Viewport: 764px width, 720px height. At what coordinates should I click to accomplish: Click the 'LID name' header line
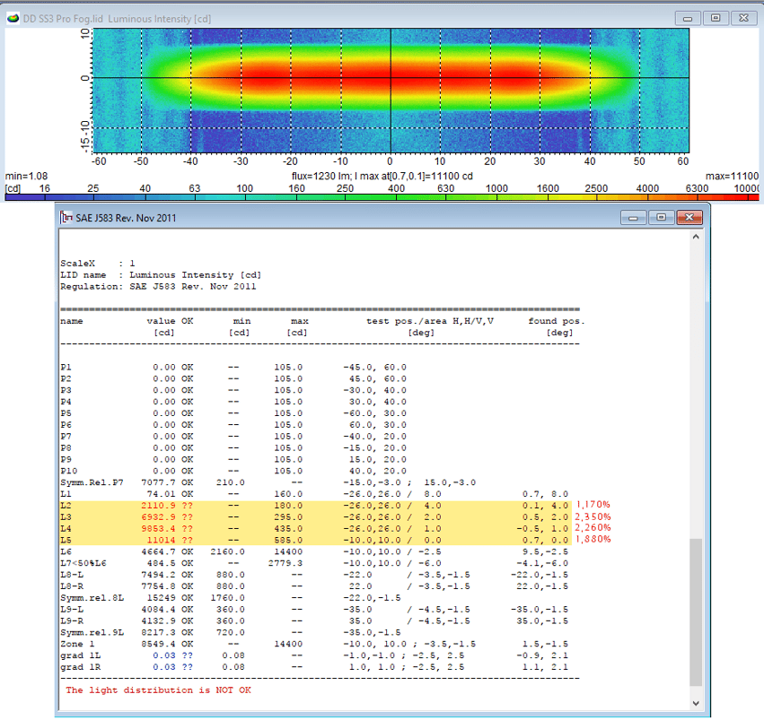[161, 275]
